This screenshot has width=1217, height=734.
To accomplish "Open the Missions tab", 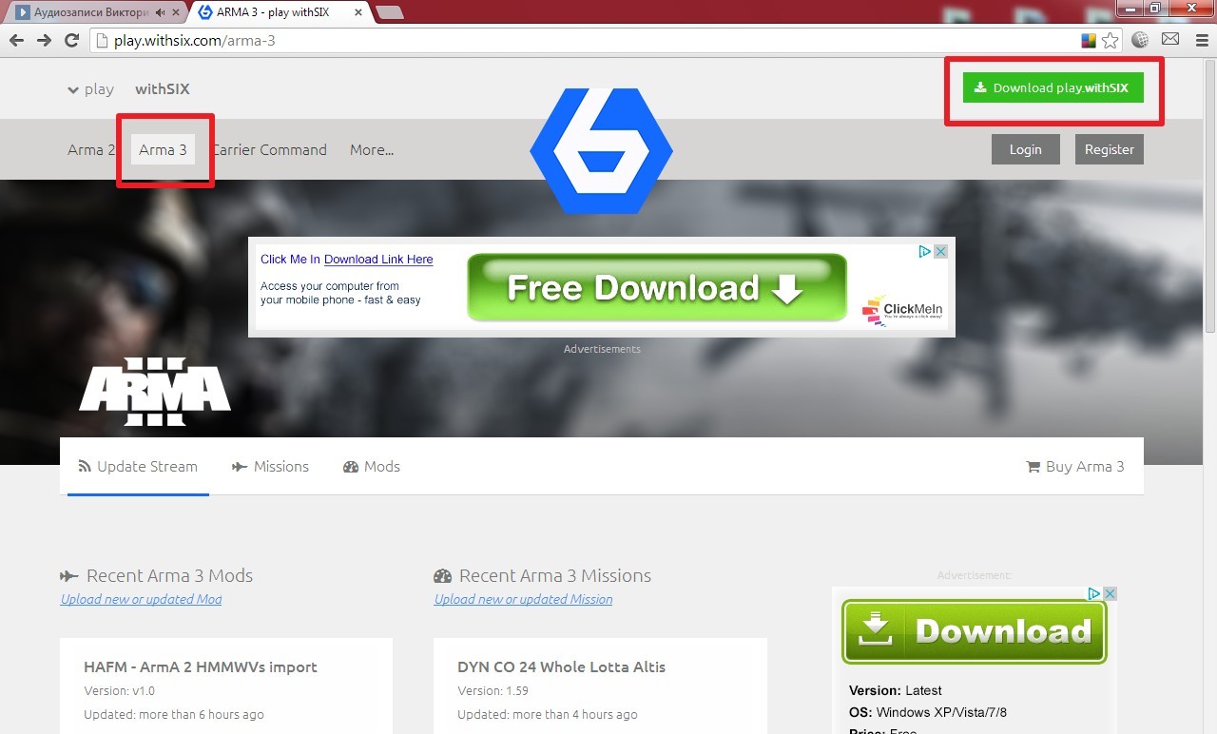I will (270, 467).
